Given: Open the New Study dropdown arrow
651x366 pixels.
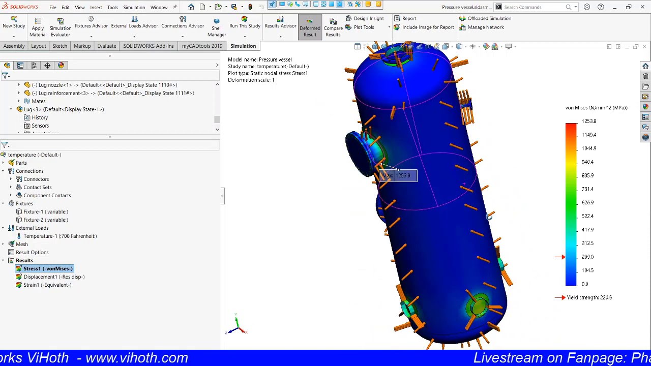Looking at the screenshot, I should tap(13, 37).
